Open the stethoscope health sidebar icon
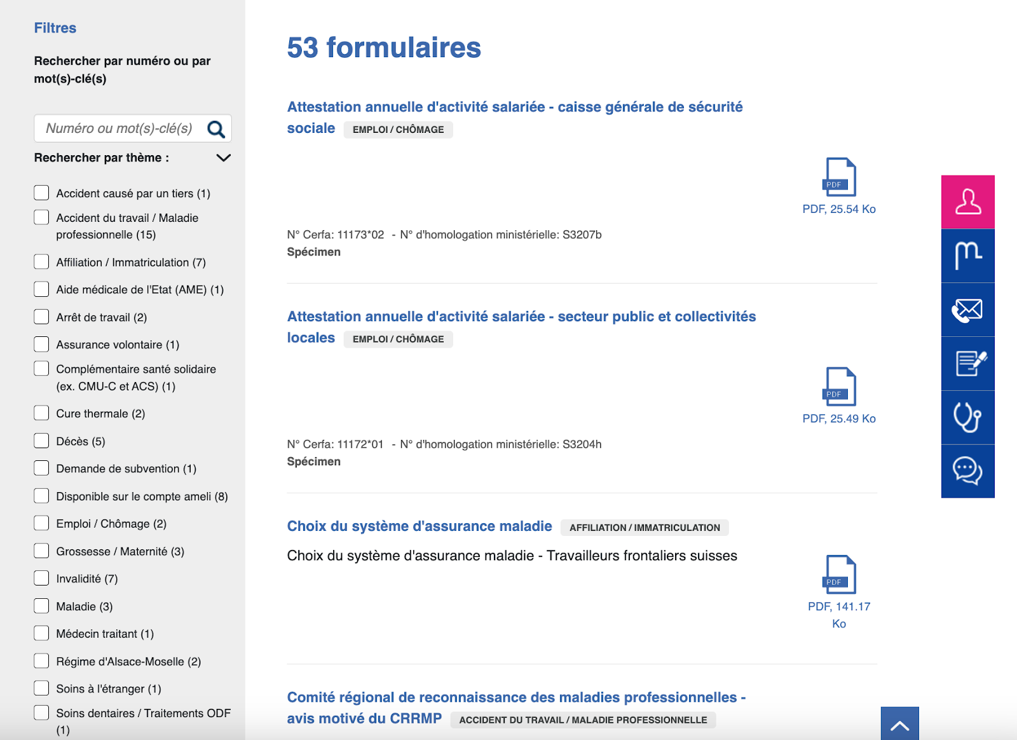Screen dimensions: 1017x740 point(967,418)
